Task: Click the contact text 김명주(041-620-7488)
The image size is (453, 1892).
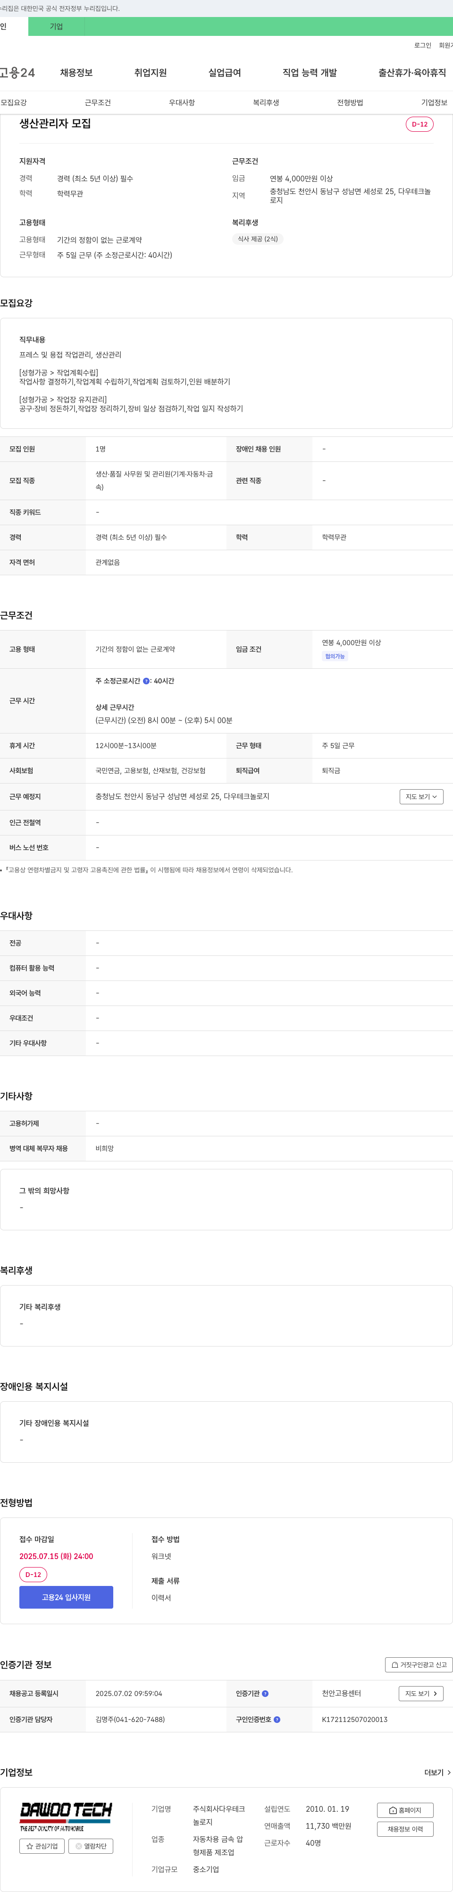Action: point(130,1720)
